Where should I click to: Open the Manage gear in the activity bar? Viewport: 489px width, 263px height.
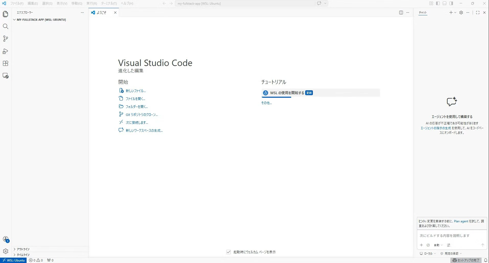(x=6, y=251)
